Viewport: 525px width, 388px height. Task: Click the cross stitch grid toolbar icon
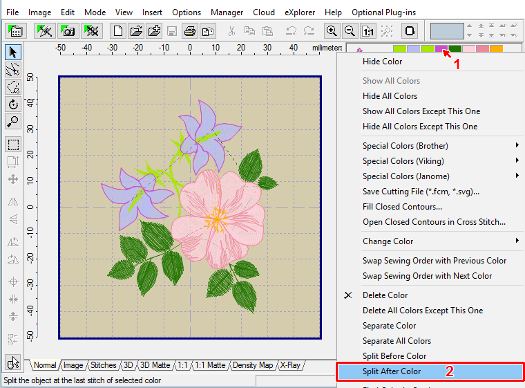91,31
